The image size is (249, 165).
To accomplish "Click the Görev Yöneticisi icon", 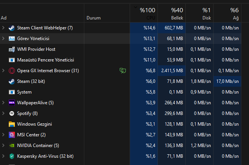I will click(x=12, y=39).
